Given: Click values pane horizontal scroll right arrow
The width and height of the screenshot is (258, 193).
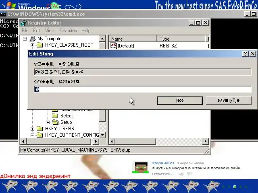Looking at the screenshot, I should 205,141.
